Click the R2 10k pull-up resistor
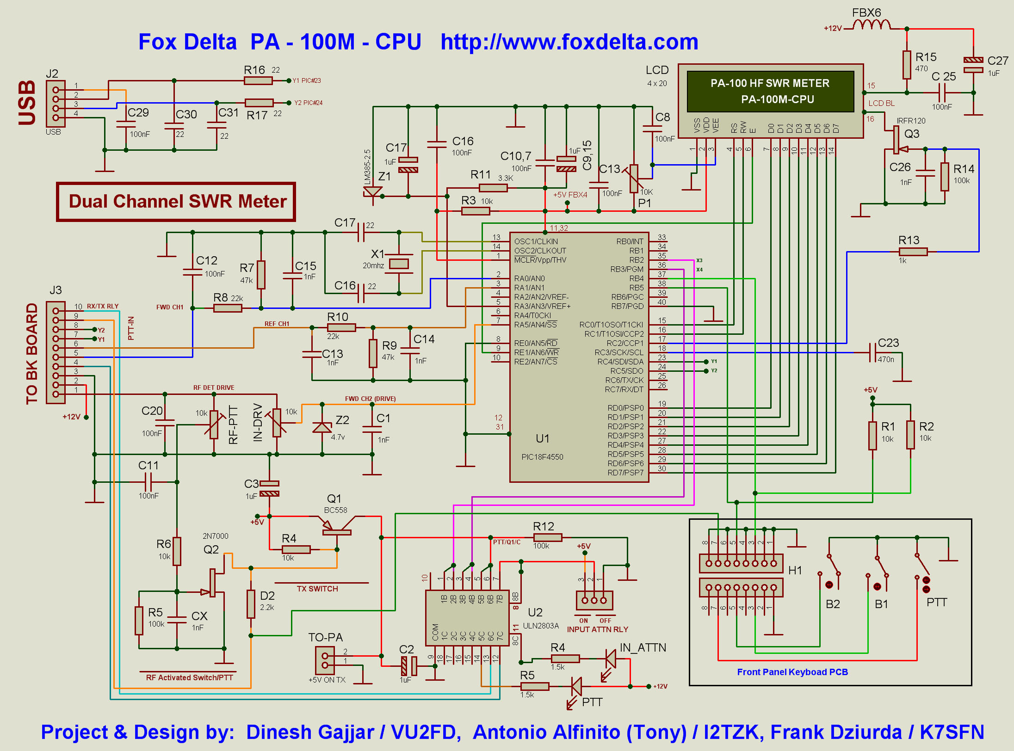1014x751 pixels. (x=910, y=435)
